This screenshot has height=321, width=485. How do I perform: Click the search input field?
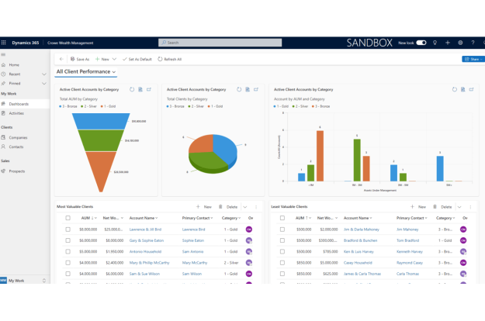point(220,43)
